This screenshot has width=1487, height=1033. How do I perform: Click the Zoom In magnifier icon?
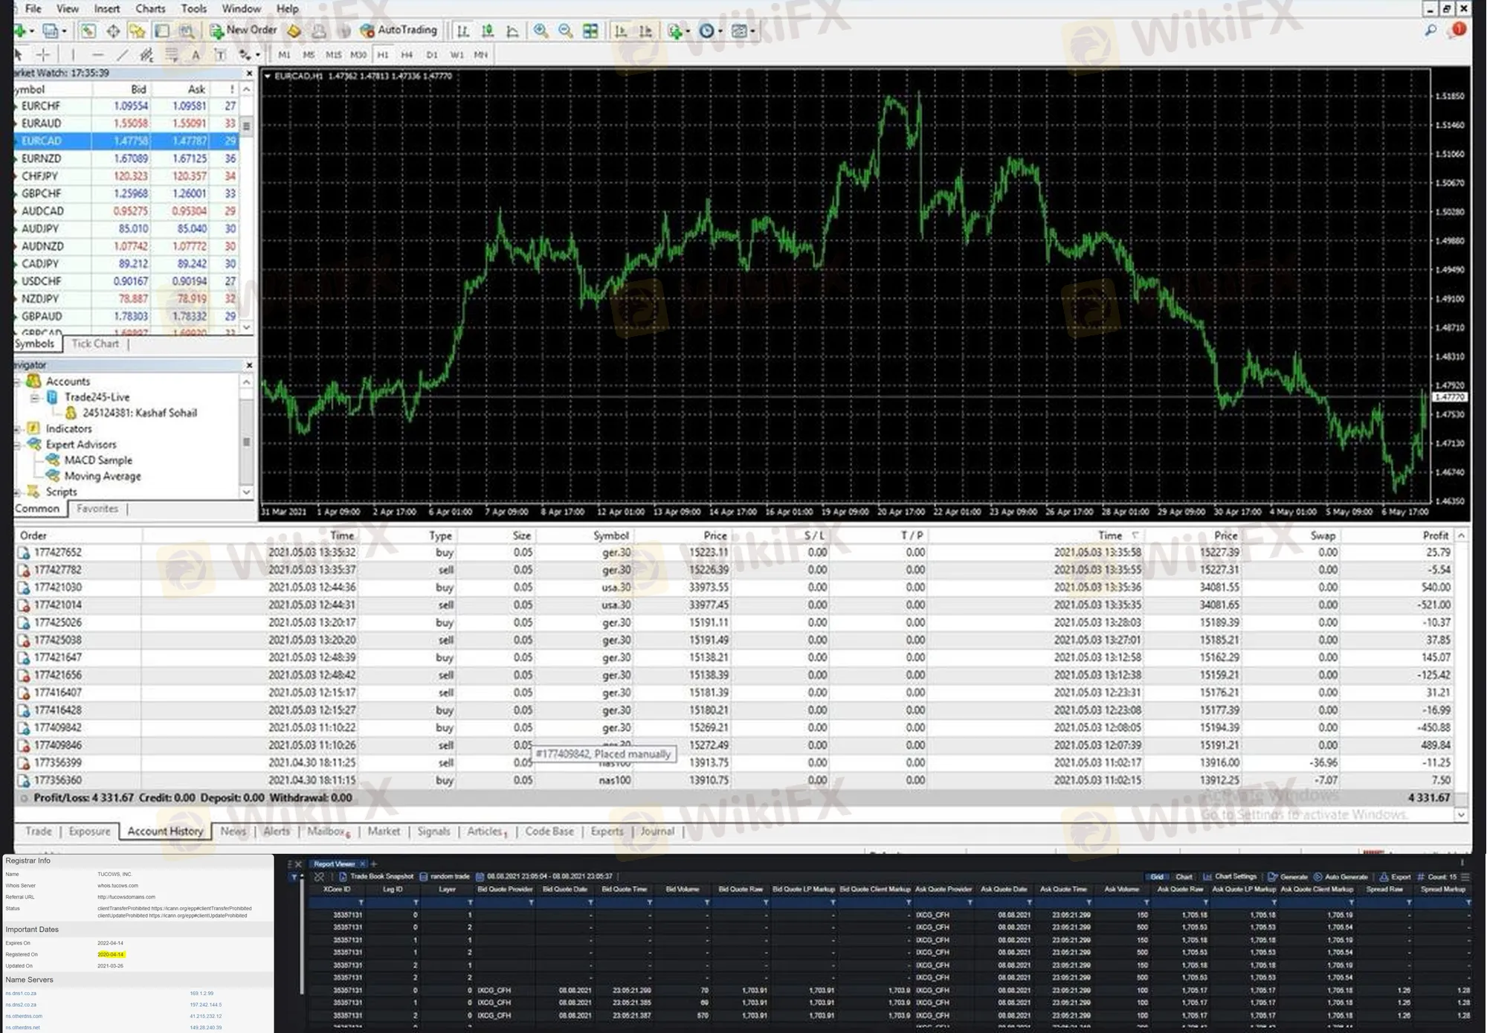click(541, 30)
